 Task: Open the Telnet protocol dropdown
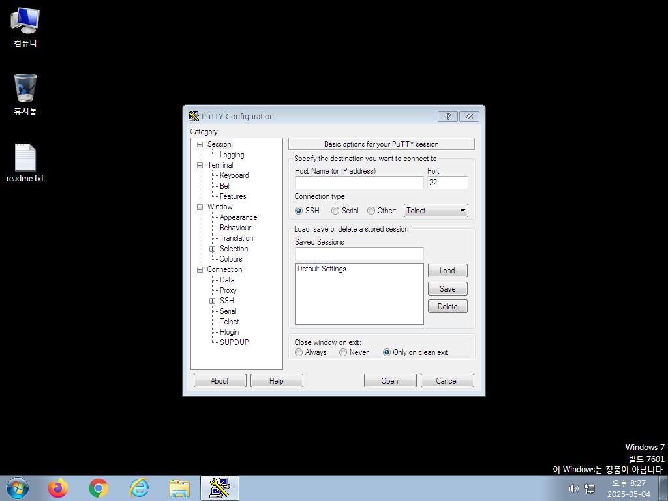(436, 211)
